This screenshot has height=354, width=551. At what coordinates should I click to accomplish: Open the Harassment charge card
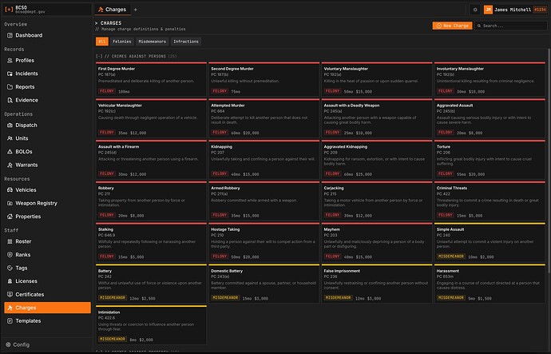pyautogui.click(x=490, y=284)
